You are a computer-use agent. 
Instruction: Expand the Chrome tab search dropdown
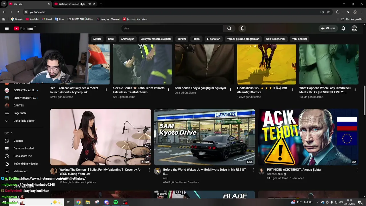(x=4, y=4)
